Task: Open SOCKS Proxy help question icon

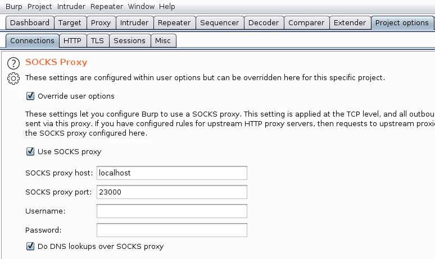Action: tap(13, 63)
